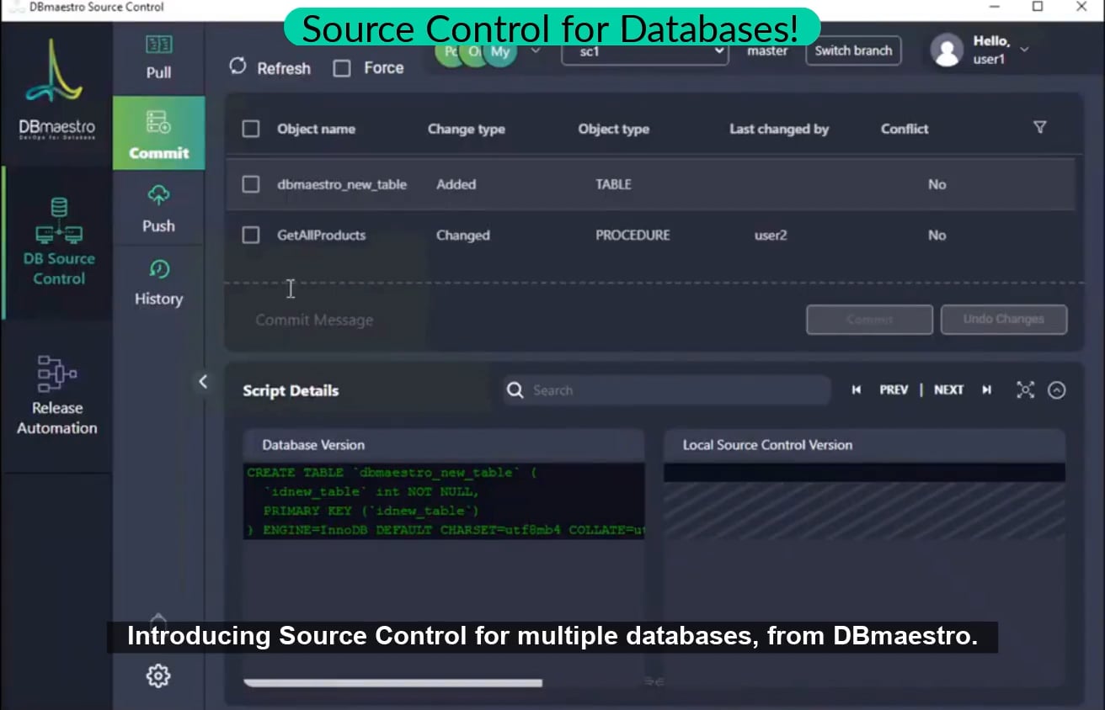Viewport: 1105px width, 710px height.
Task: Go to NEXT search result
Action: tap(948, 390)
